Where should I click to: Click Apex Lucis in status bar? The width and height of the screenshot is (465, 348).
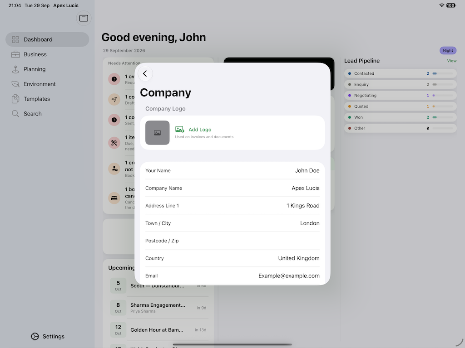coord(66,5)
